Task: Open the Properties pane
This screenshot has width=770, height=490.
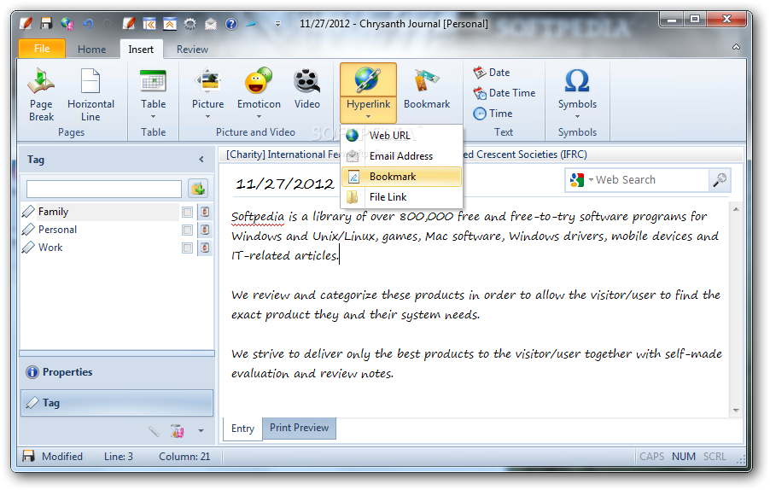Action: (x=117, y=372)
